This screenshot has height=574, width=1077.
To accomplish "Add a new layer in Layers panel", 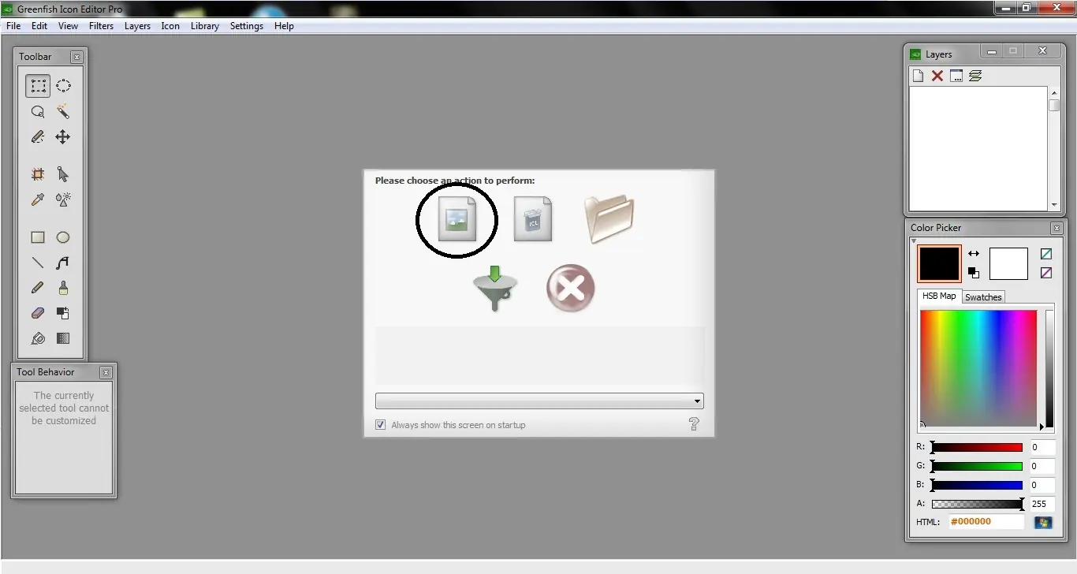I will pos(918,76).
